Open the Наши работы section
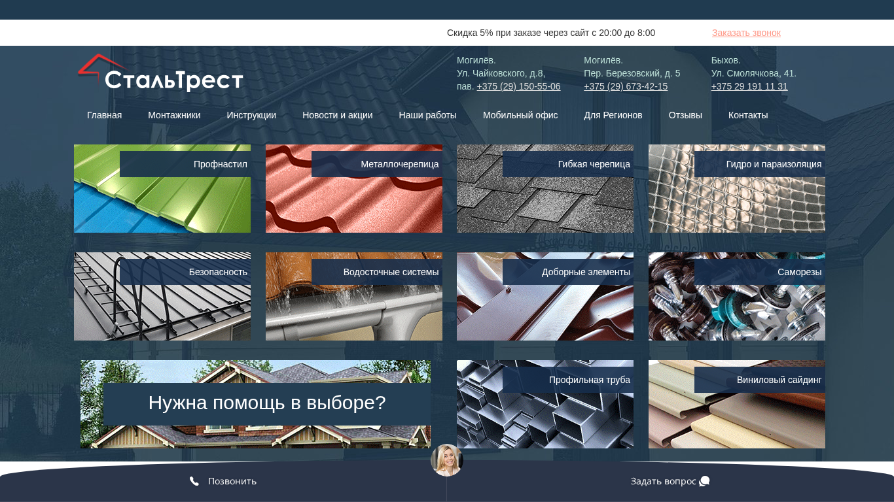The width and height of the screenshot is (894, 502). pyautogui.click(x=428, y=115)
